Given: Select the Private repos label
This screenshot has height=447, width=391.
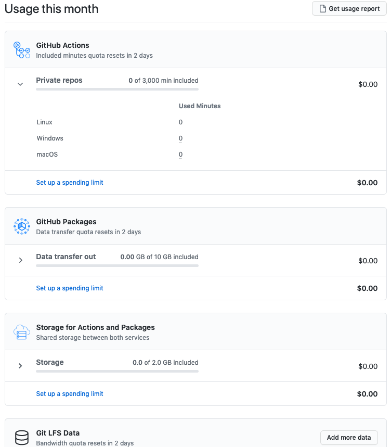Looking at the screenshot, I should tap(59, 80).
